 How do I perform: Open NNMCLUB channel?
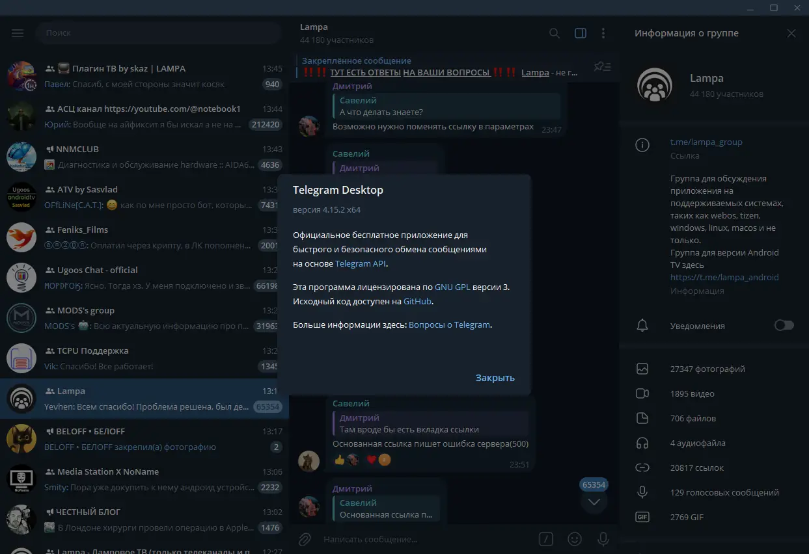pyautogui.click(x=144, y=157)
